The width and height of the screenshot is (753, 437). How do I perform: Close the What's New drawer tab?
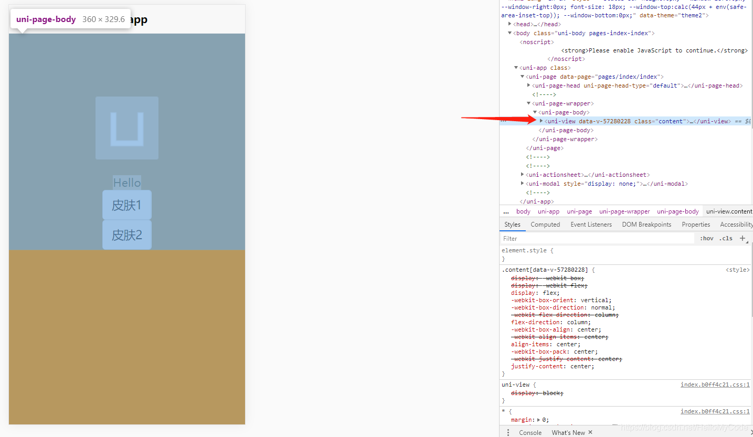[x=590, y=432]
